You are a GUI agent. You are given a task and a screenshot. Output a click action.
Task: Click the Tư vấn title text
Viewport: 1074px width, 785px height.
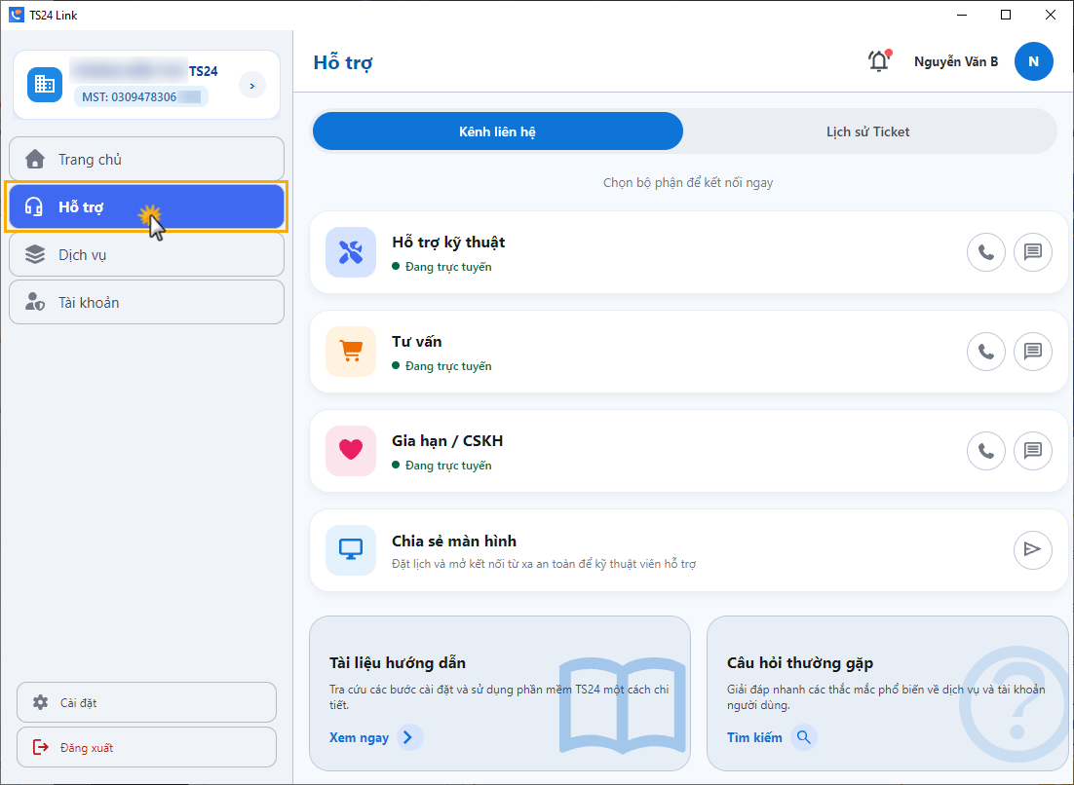pyautogui.click(x=416, y=342)
